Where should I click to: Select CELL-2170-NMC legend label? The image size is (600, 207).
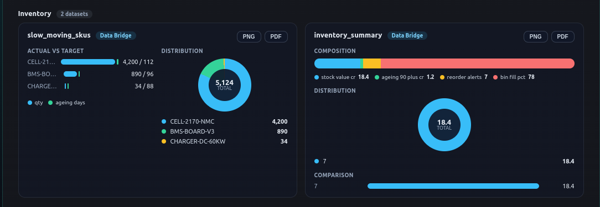(x=192, y=121)
